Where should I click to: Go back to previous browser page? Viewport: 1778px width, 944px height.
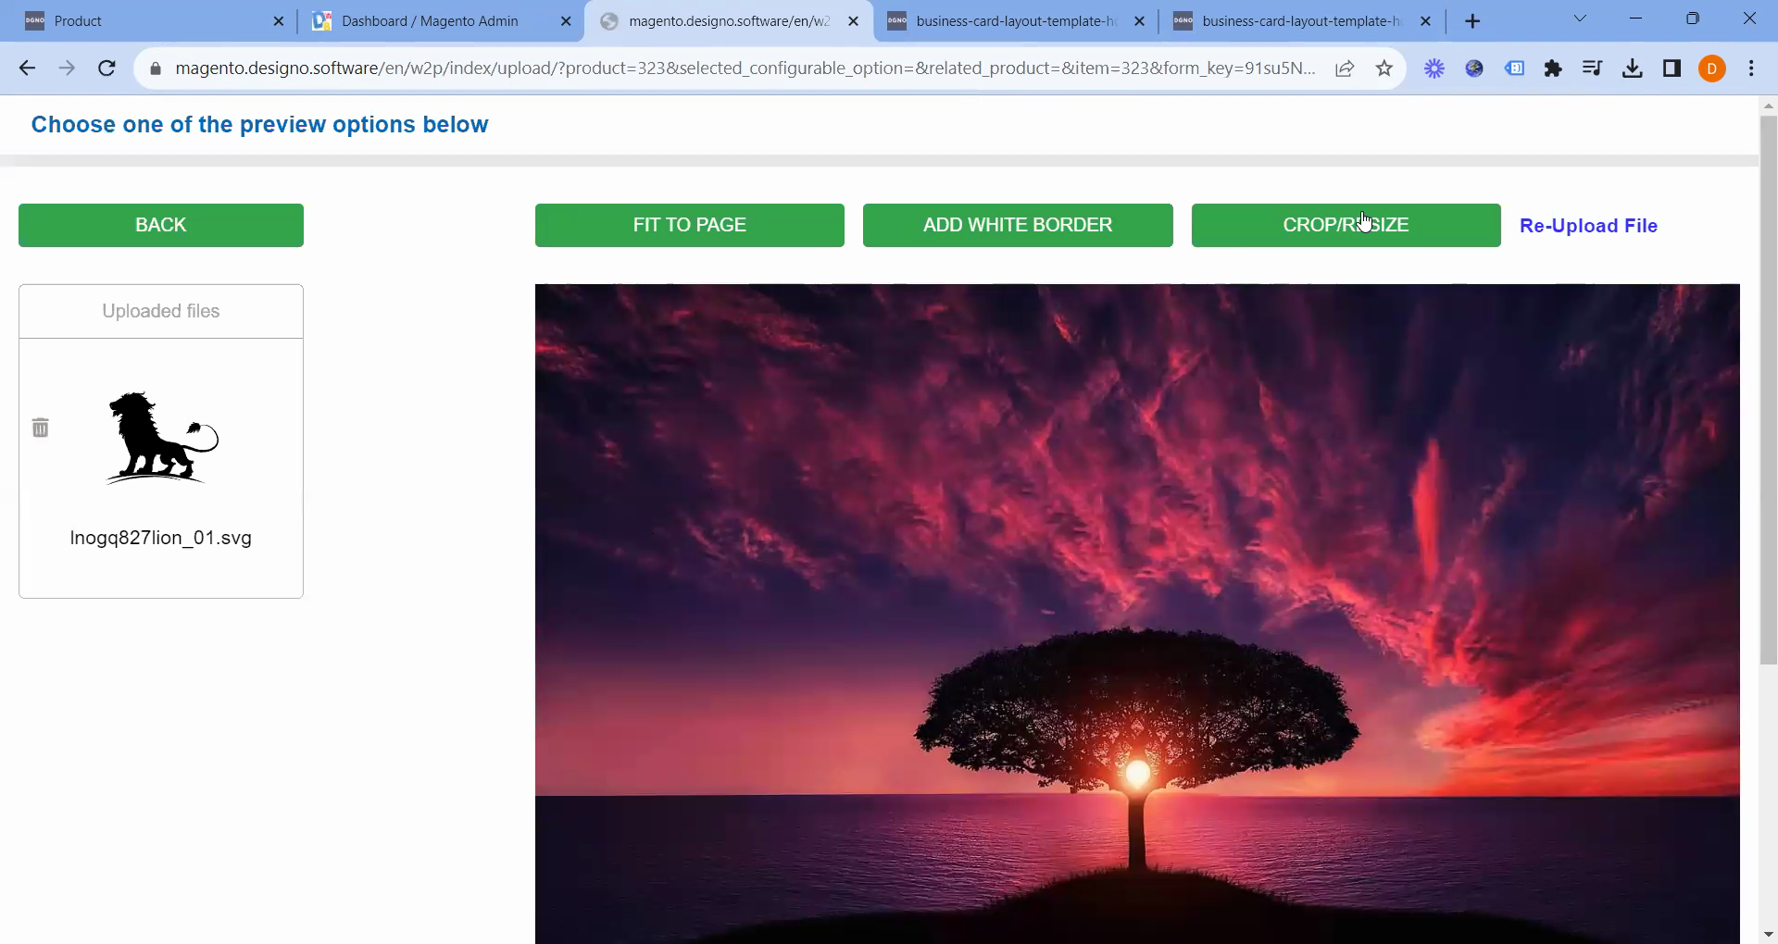tap(27, 68)
